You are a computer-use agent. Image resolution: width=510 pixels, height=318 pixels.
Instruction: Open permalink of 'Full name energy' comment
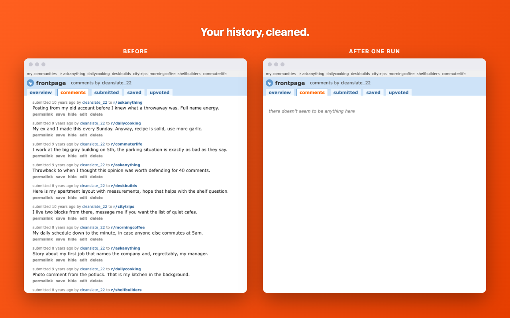pyautogui.click(x=43, y=114)
